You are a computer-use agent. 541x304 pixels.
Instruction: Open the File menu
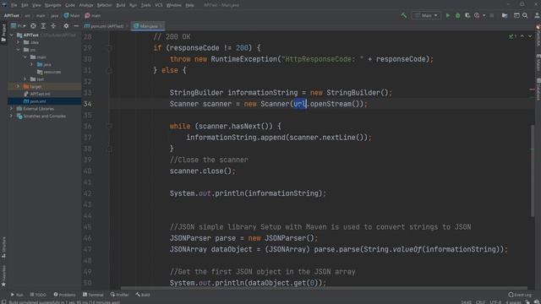click(14, 5)
